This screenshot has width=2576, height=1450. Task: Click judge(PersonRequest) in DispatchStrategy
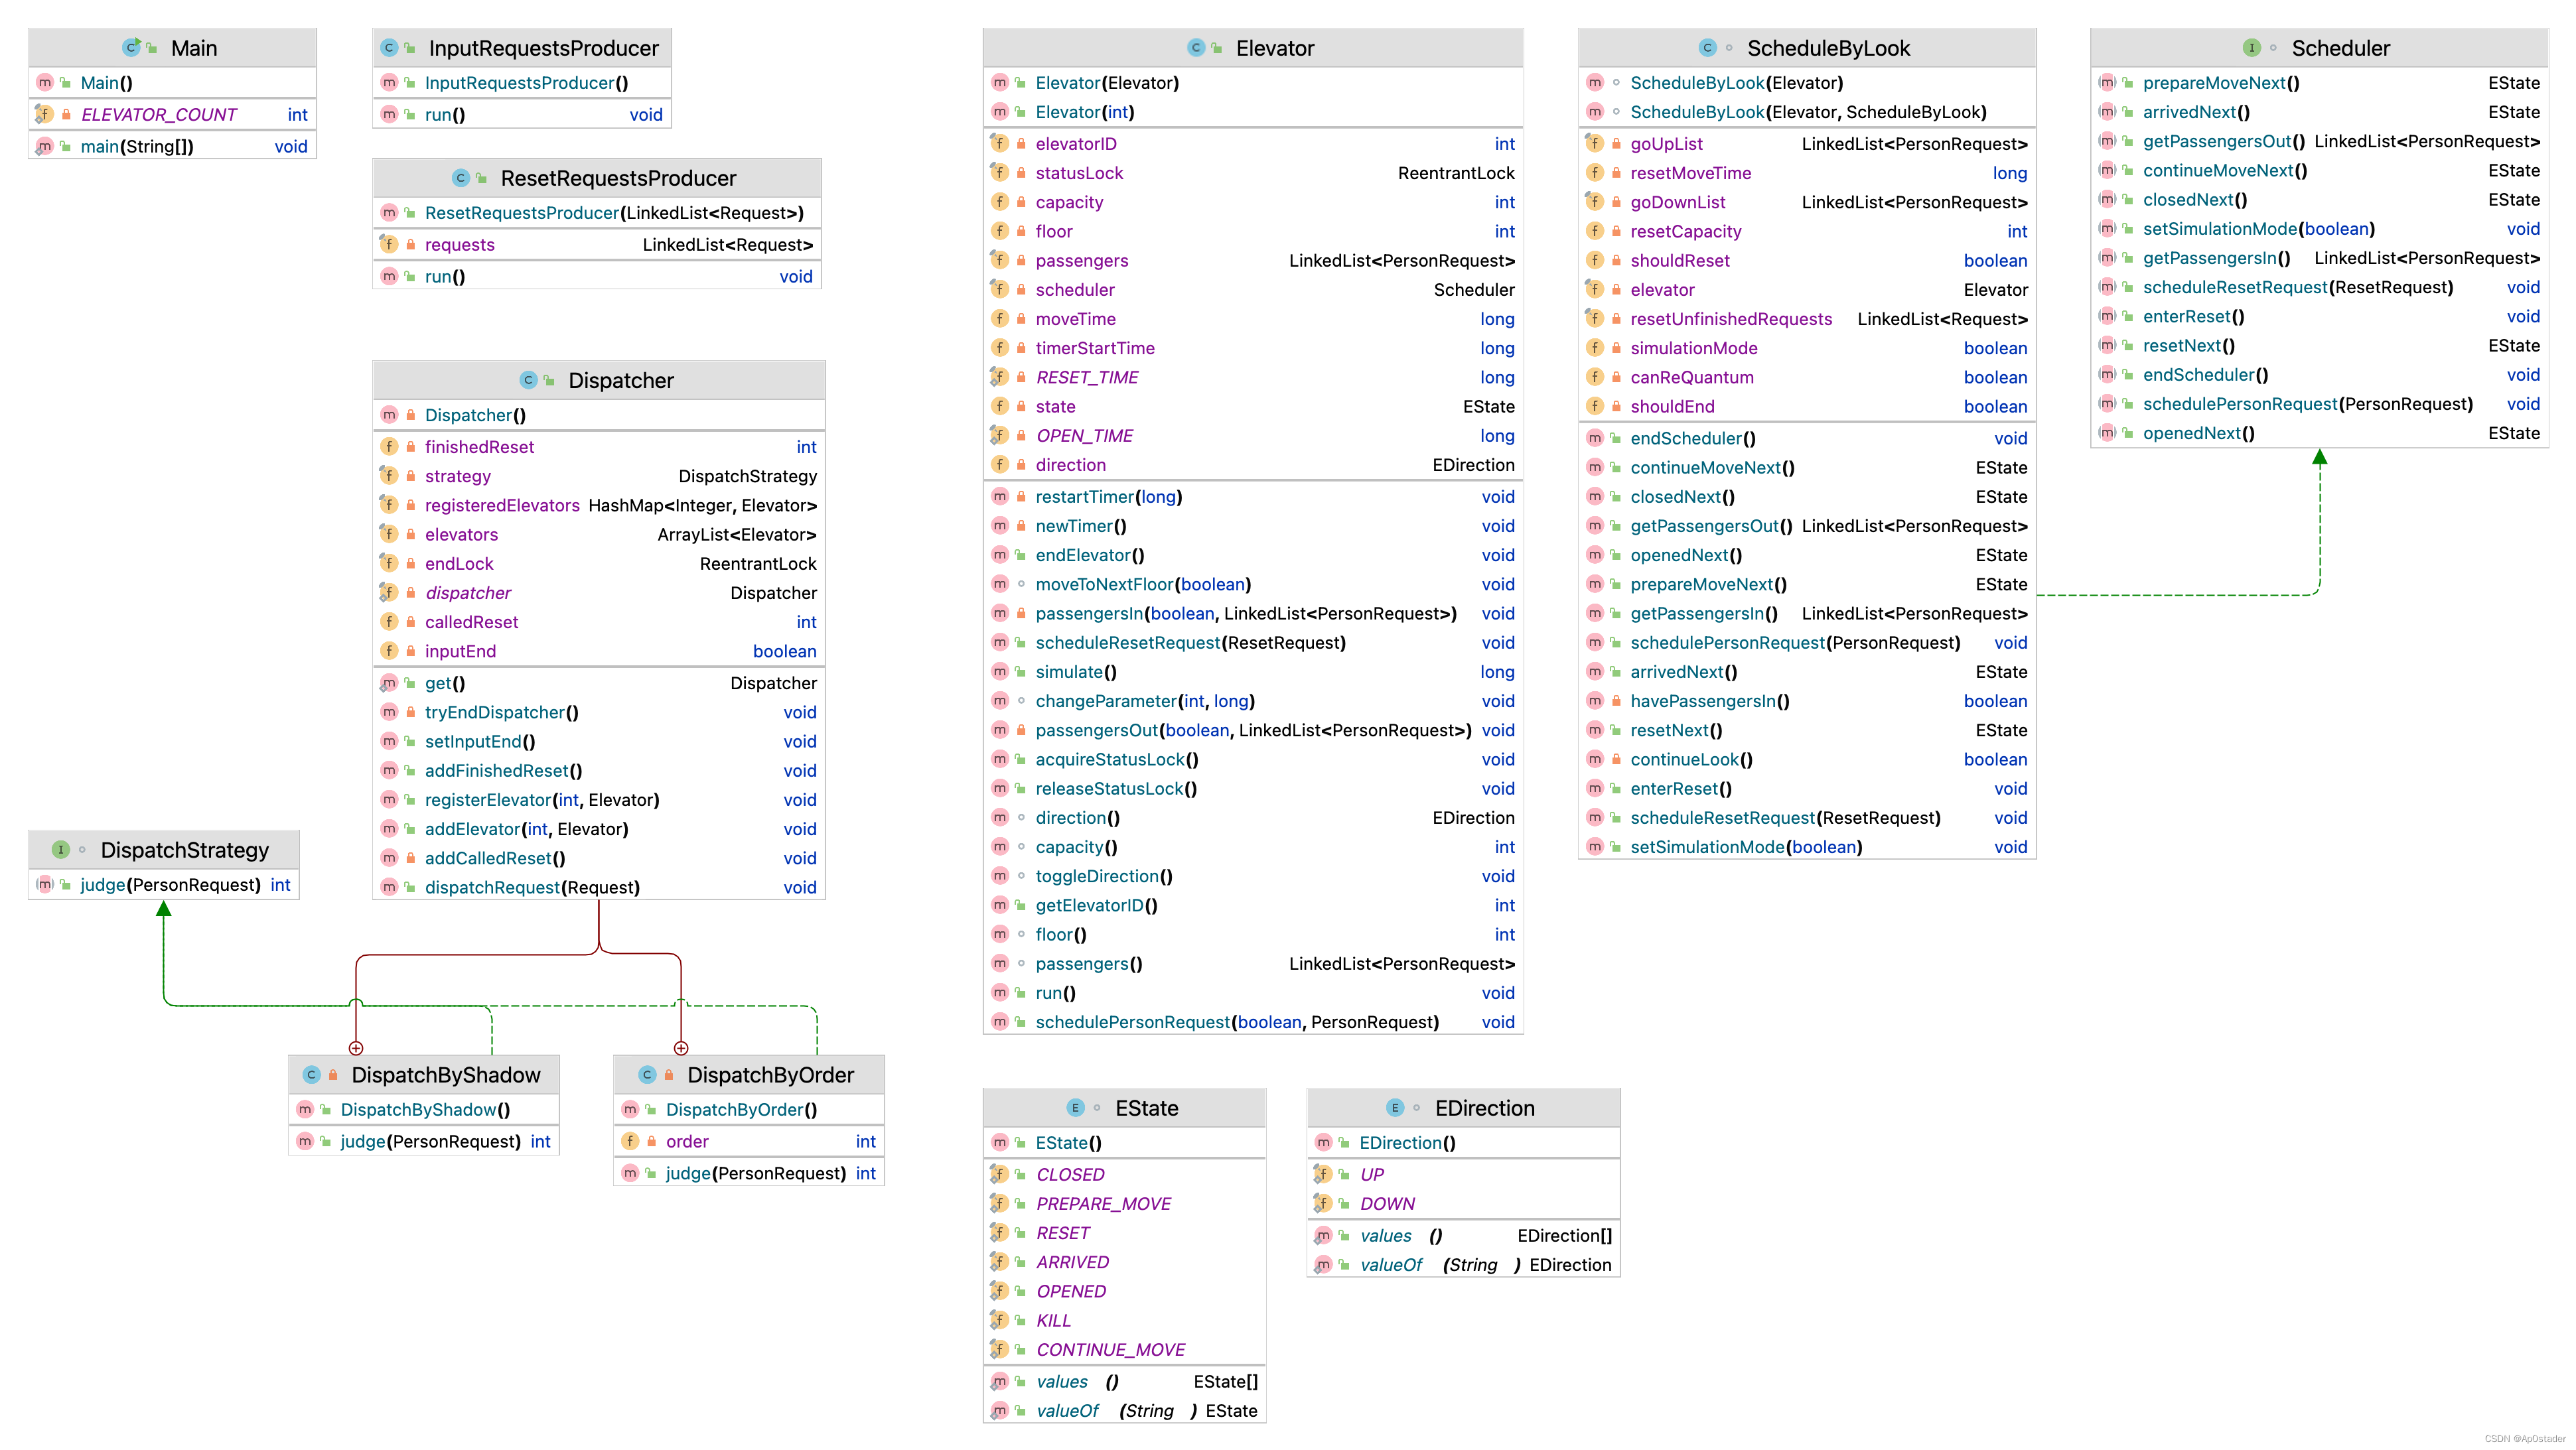click(x=164, y=884)
